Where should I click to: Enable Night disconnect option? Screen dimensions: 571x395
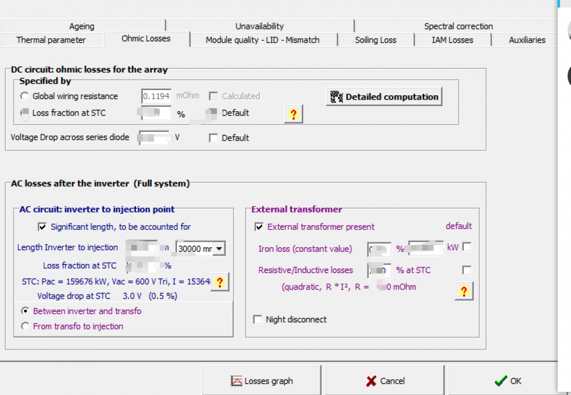[x=258, y=320]
